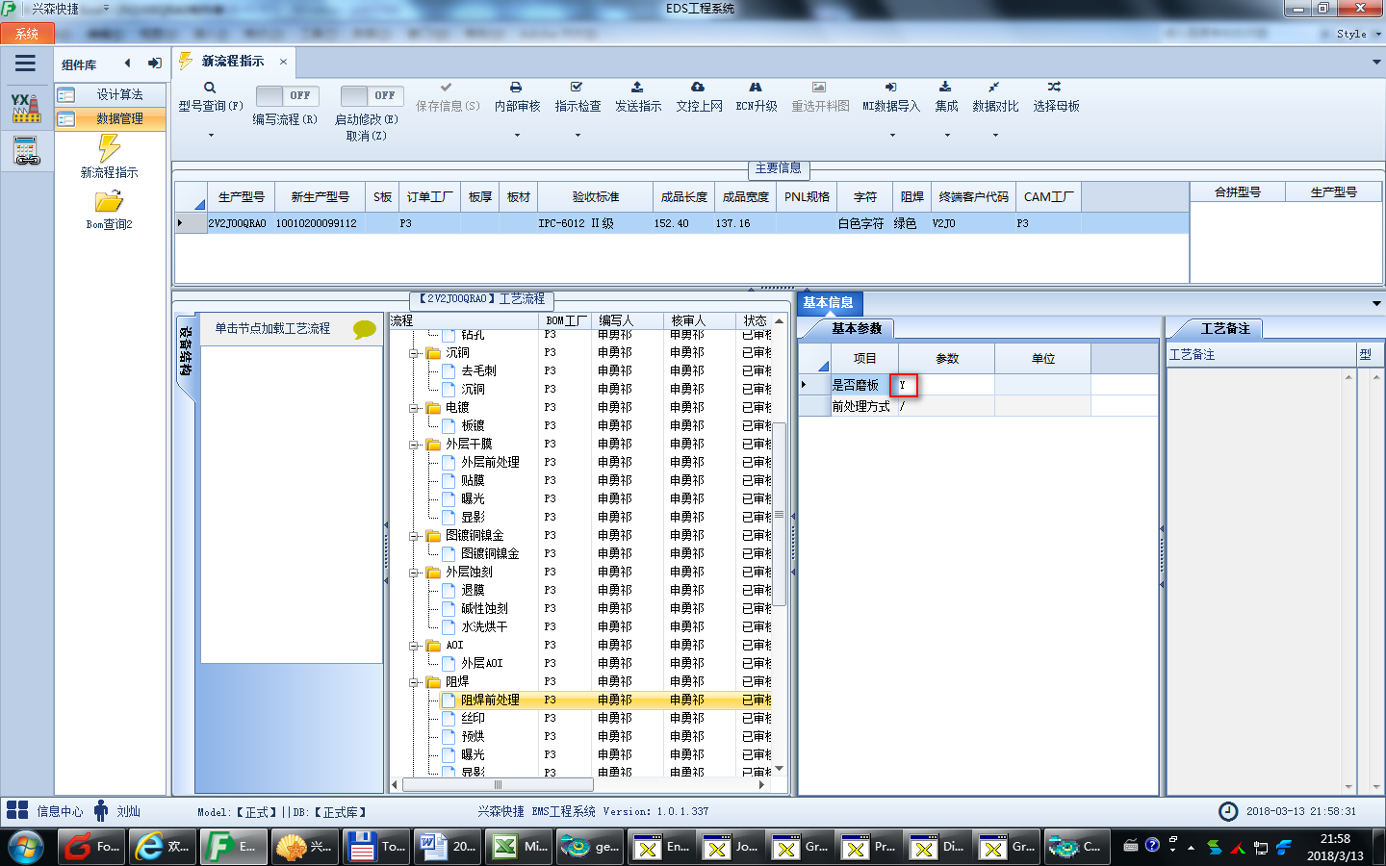1386x866 pixels.
Task: Click the 集成 download icon
Action: click(945, 88)
